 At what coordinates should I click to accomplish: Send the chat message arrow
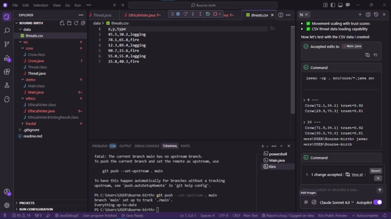point(379,190)
